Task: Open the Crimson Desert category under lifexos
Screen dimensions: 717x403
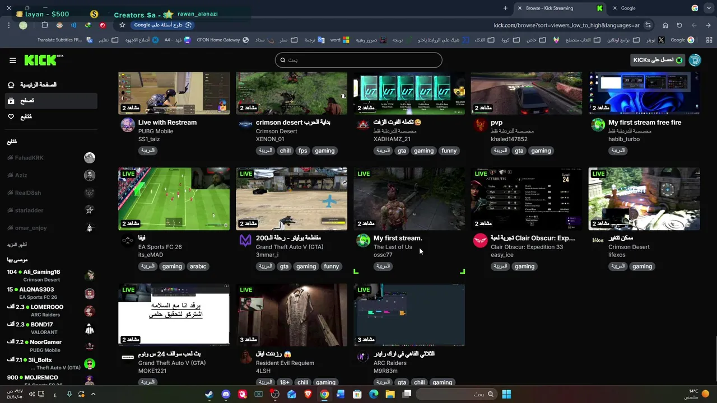Action: coord(629,247)
